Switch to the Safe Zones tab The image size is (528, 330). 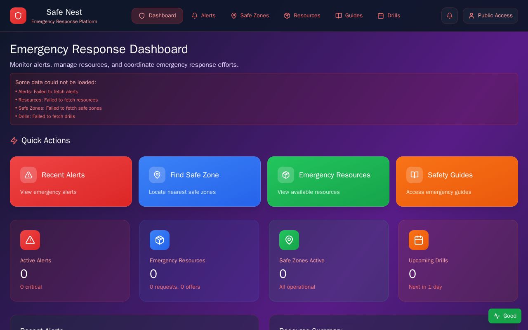250,16
